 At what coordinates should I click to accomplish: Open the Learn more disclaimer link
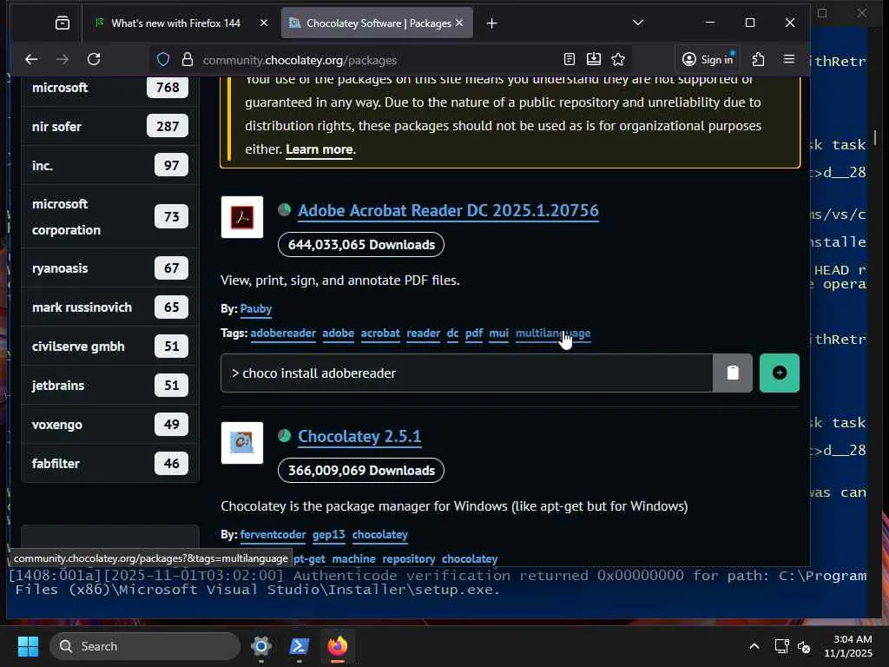[x=319, y=149]
